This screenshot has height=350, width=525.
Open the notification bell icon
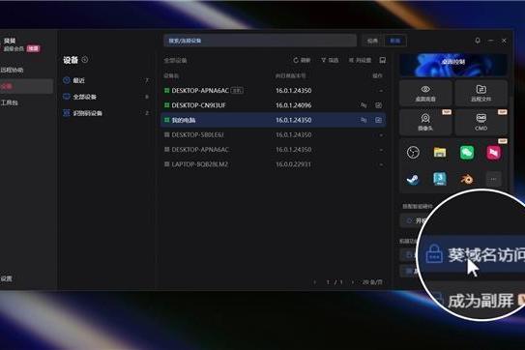(x=478, y=41)
